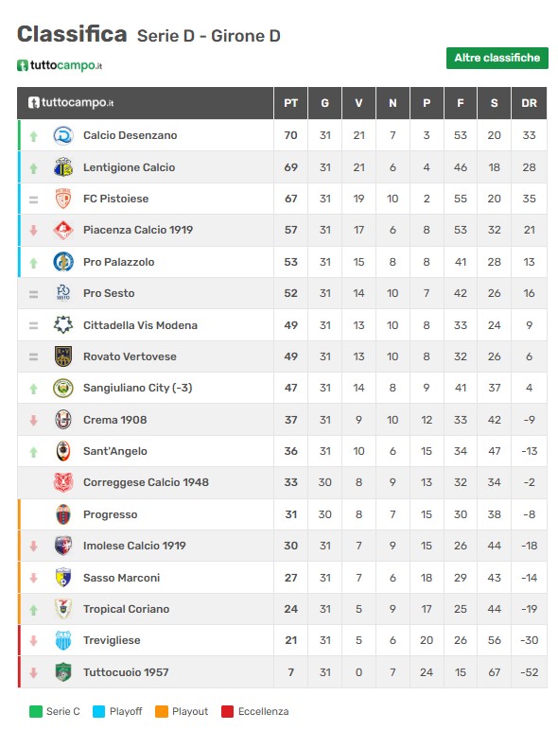Click the Lentigione Calcio team logo
Viewport: 558px width, 730px height.
tap(62, 167)
